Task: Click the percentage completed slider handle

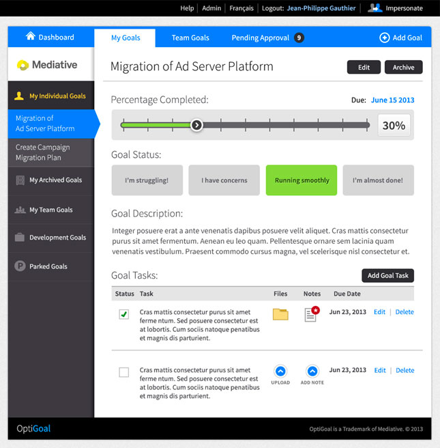Action: tap(196, 125)
